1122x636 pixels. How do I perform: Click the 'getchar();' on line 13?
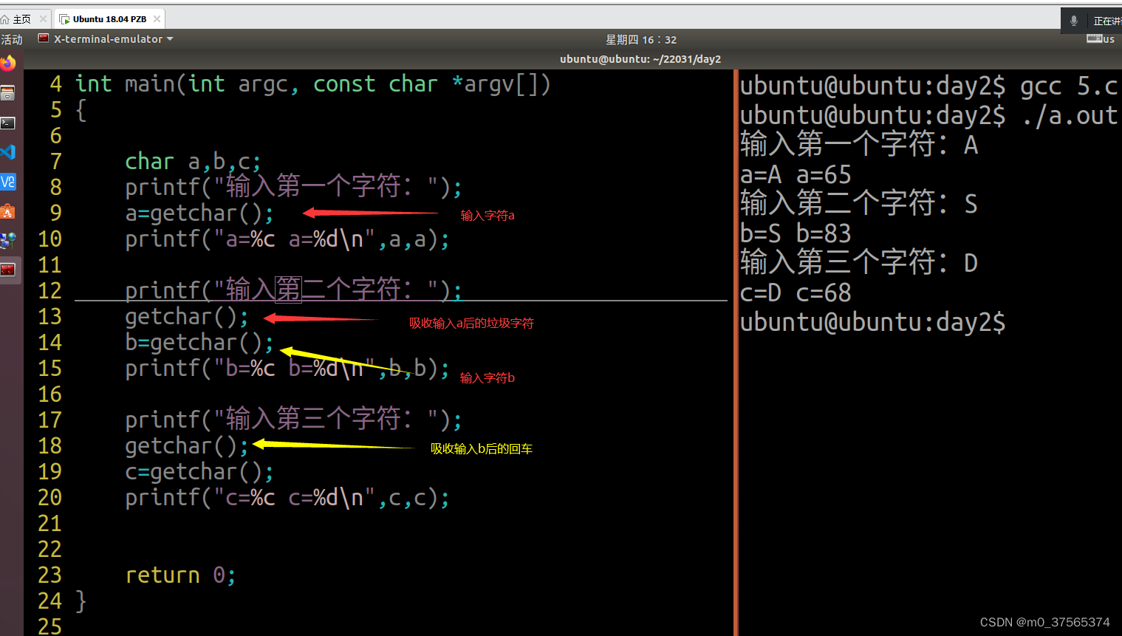187,317
